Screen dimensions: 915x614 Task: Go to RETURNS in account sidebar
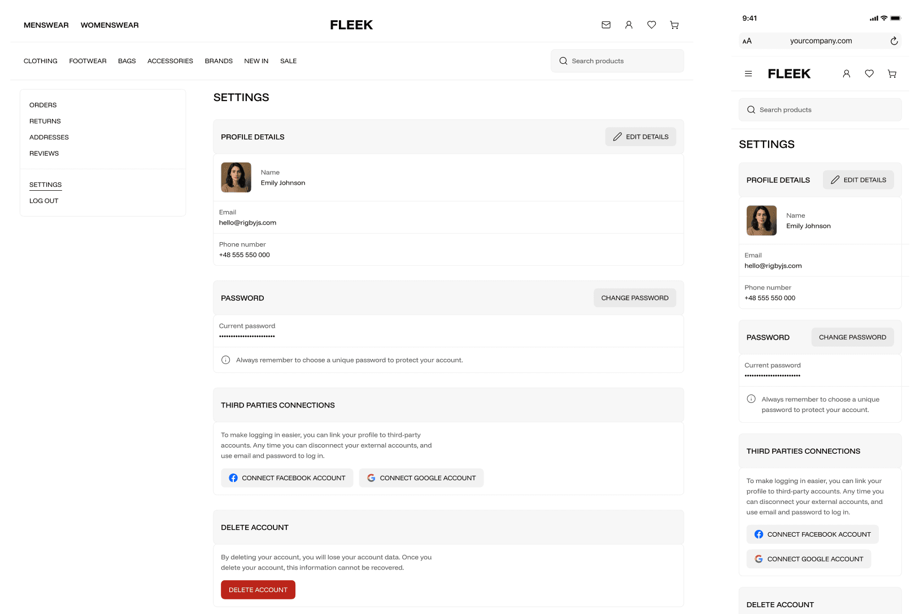(45, 121)
